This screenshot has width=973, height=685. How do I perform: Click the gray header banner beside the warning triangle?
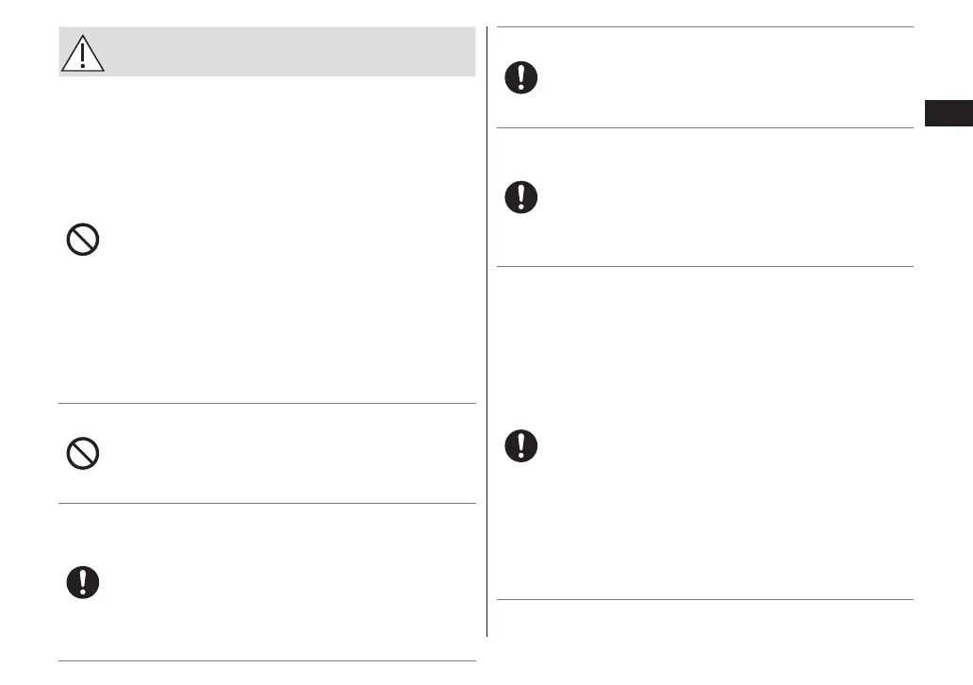pos(283,52)
